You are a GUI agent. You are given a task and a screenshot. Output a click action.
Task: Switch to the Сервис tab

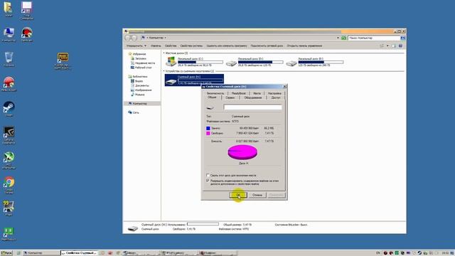coord(230,98)
